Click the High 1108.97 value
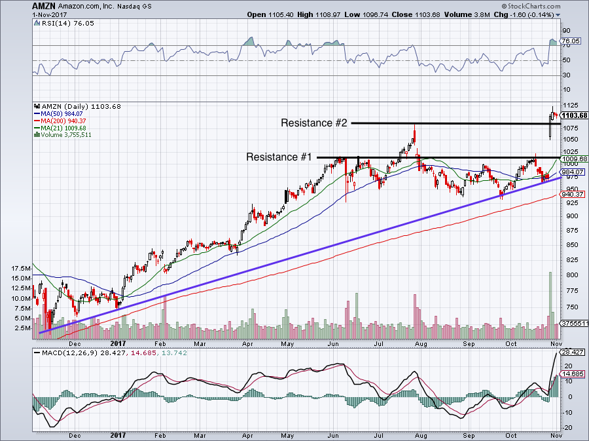Viewport: 589px width, 441px height. coord(319,14)
